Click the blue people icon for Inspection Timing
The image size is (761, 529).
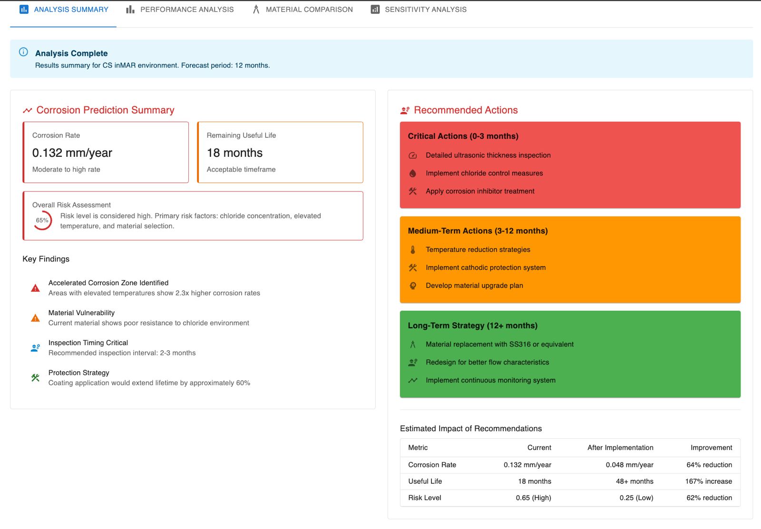(35, 348)
